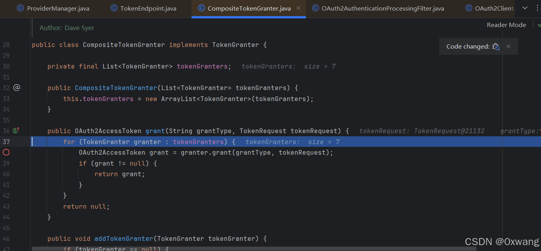Click the TokenGranter interface after implements

click(236, 45)
